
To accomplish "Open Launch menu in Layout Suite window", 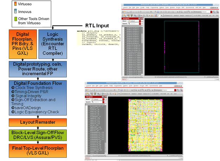I will 125,8.
